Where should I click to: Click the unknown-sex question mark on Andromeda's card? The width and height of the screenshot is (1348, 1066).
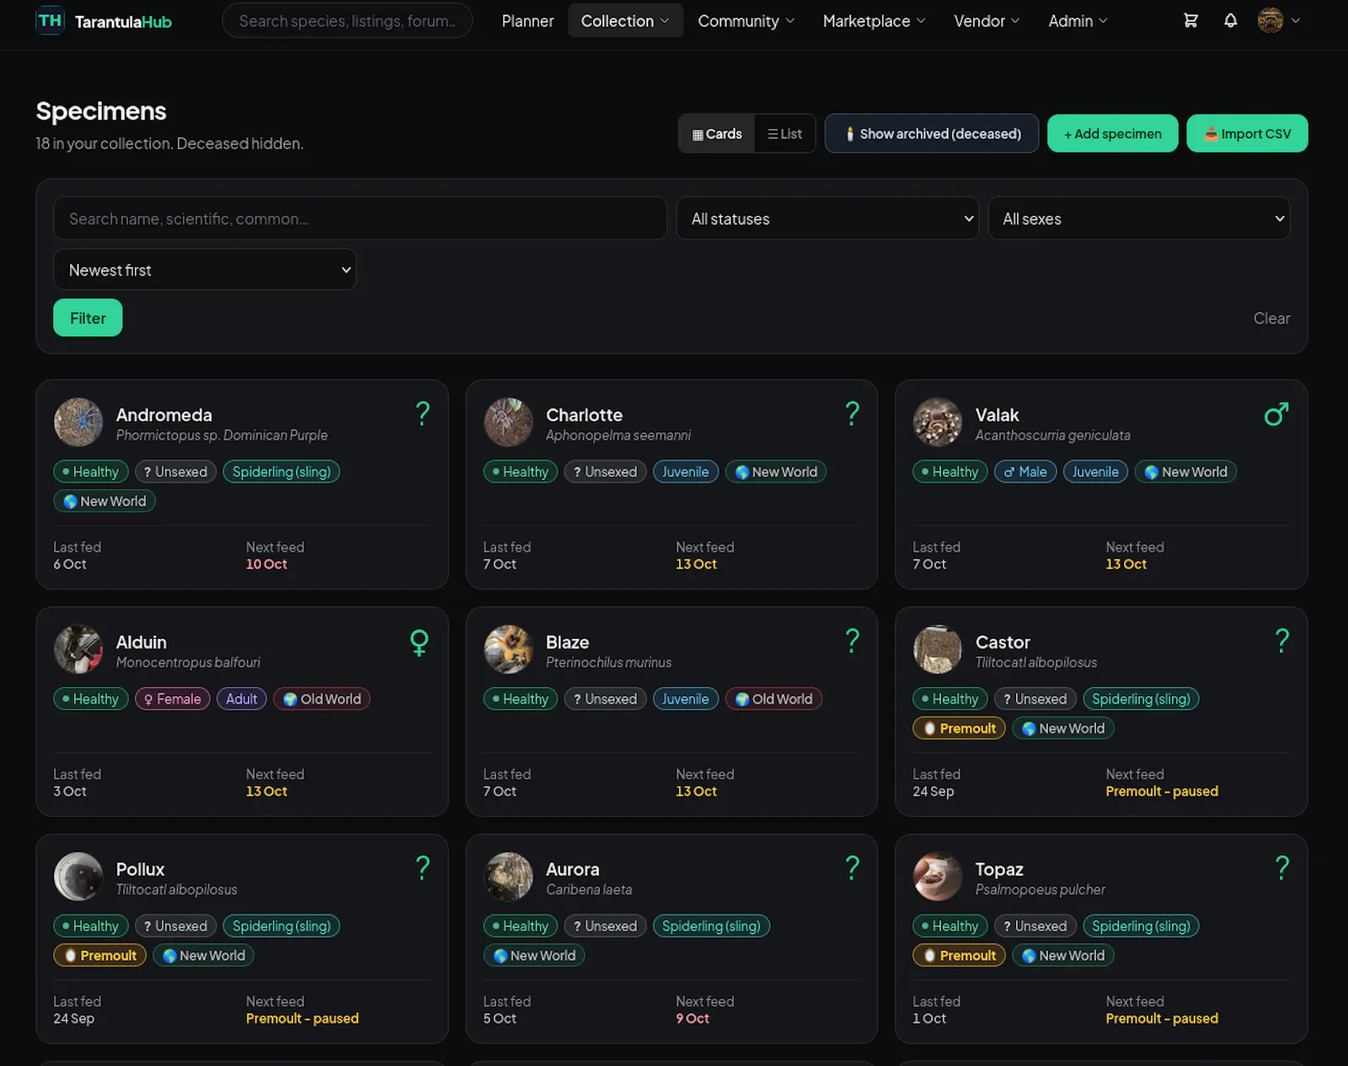pyautogui.click(x=423, y=413)
